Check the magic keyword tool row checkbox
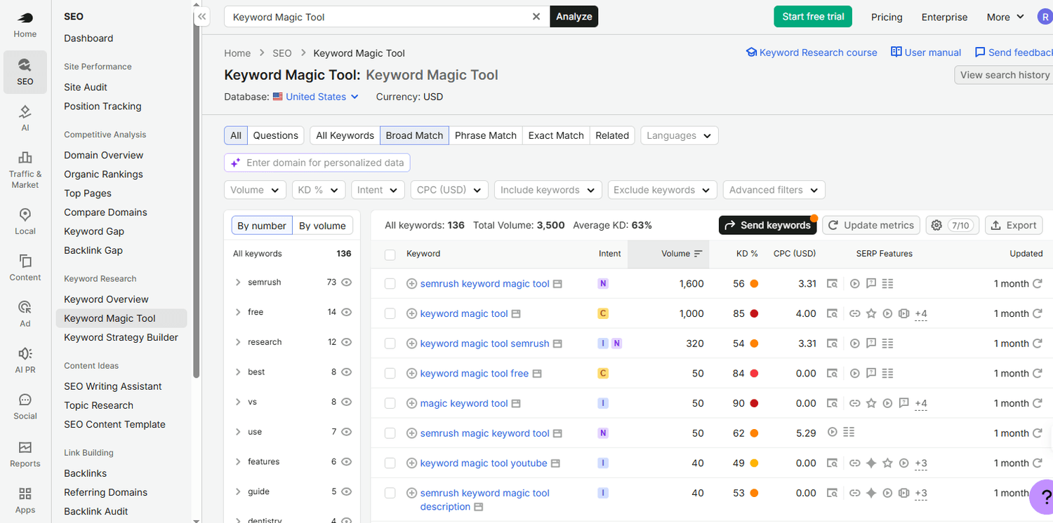This screenshot has width=1053, height=523. point(390,403)
